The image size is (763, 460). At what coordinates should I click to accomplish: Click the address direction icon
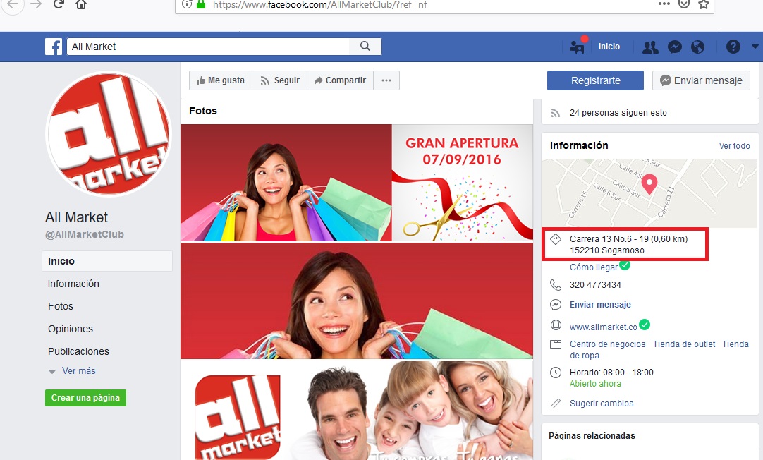(x=556, y=239)
